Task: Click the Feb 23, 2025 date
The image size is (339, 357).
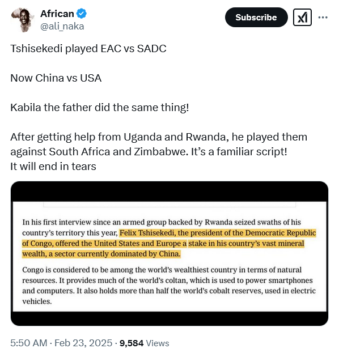Action: click(83, 343)
